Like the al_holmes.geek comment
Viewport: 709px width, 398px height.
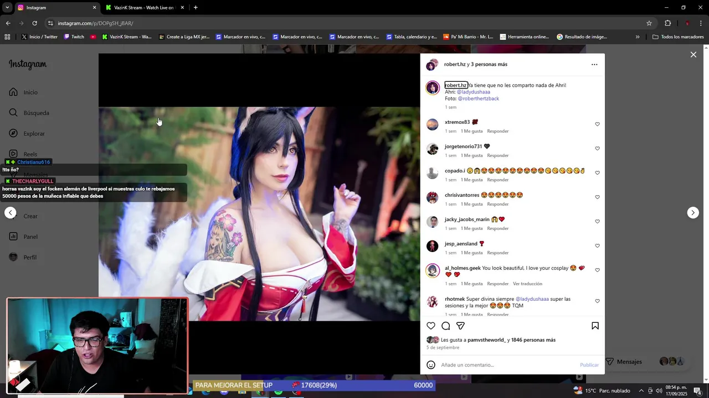pos(597,270)
